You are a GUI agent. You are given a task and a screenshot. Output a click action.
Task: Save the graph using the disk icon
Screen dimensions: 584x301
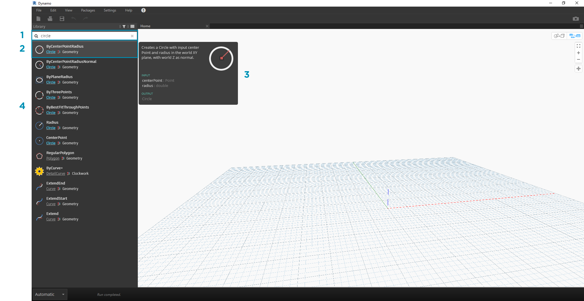tap(62, 19)
